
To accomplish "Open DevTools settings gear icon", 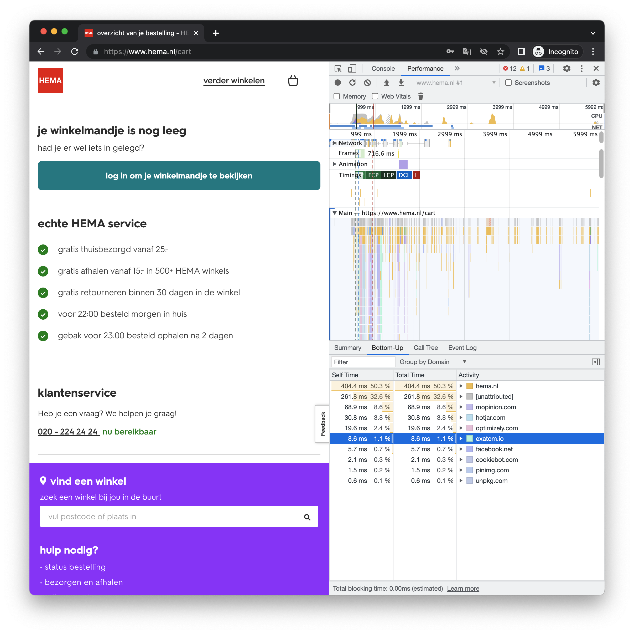I will click(x=567, y=68).
